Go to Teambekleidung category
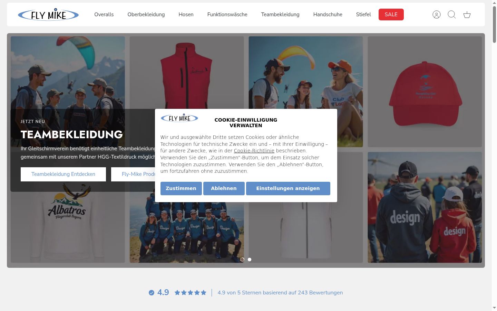Viewport: 497px width, 311px height. pos(280,15)
